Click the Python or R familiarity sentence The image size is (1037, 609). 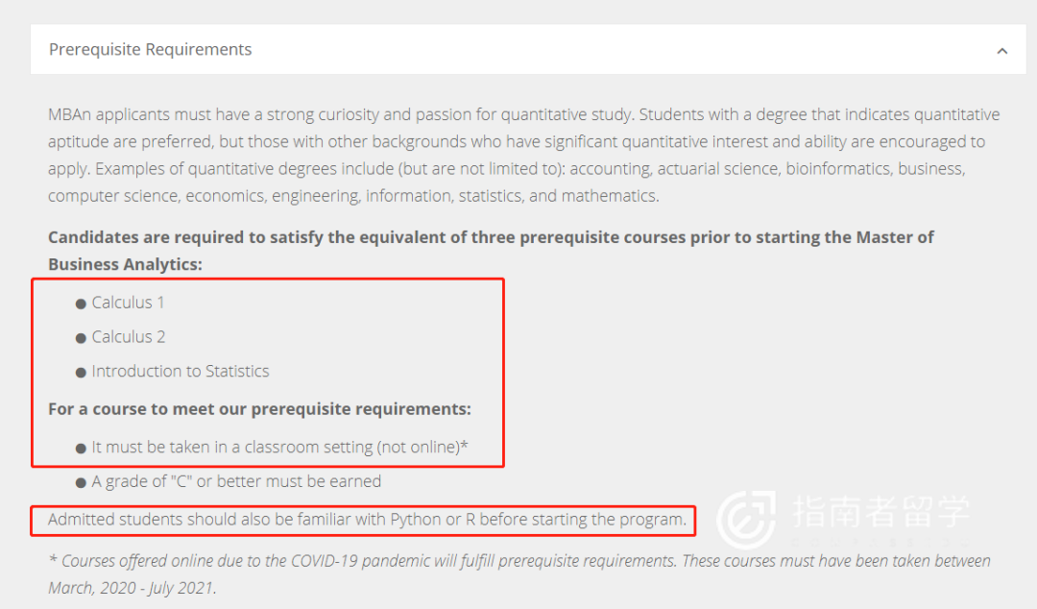pyautogui.click(x=367, y=520)
